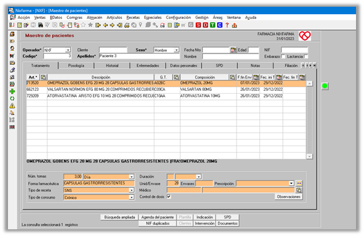Click the NIF input field
364x236 pixels.
pyautogui.click(x=295, y=50)
